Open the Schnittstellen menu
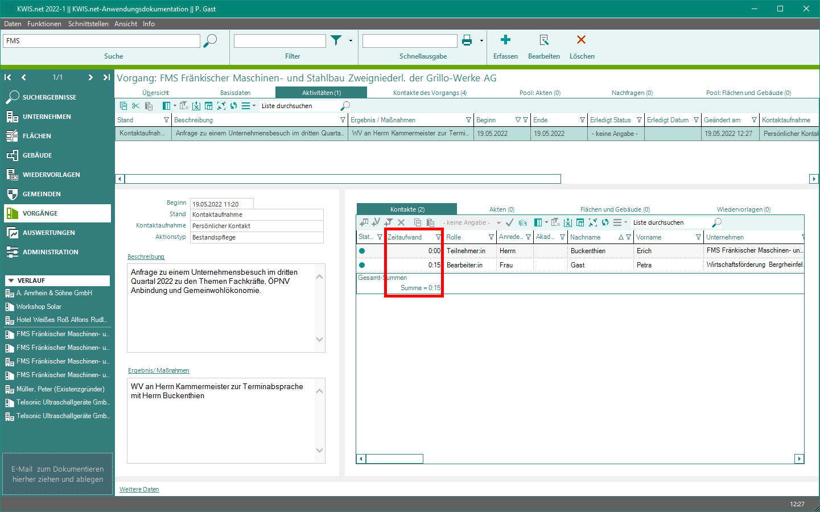The image size is (820, 512). 88,24
